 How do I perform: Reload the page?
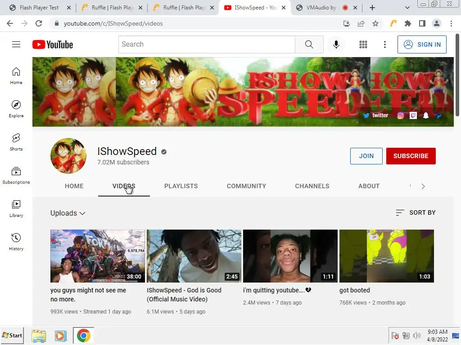click(x=39, y=23)
